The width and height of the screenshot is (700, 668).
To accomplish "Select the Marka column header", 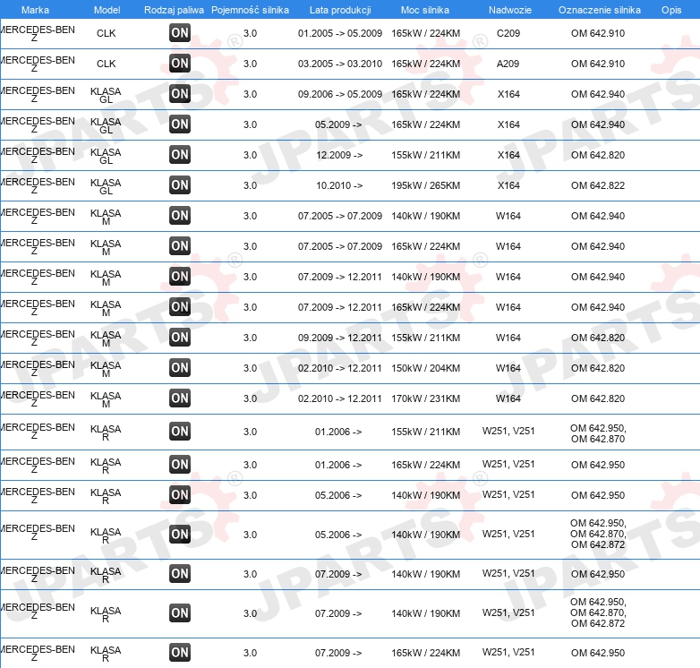I will (x=35, y=10).
